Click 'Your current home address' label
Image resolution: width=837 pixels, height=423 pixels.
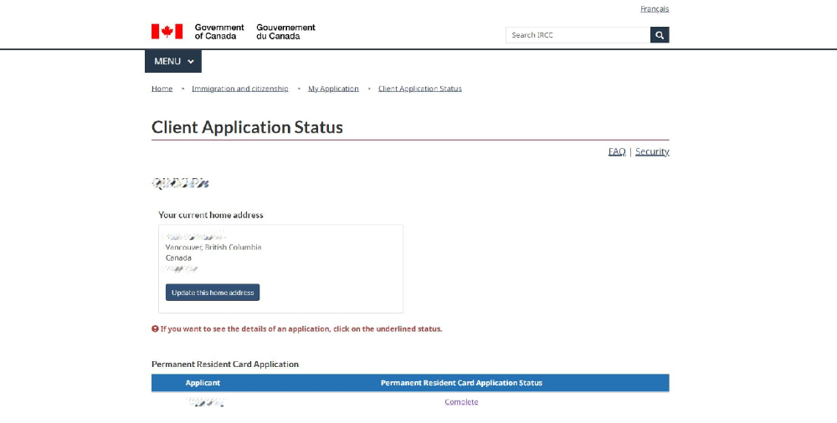coord(211,215)
